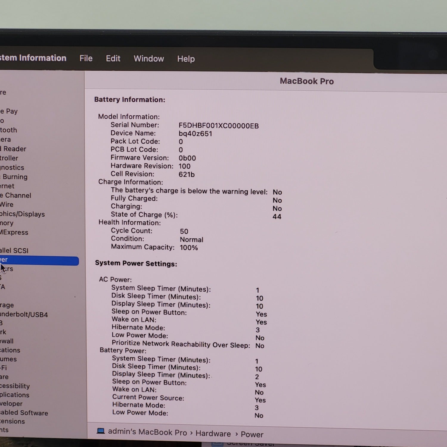Image resolution: width=447 pixels, height=447 pixels.
Task: Click the laptop icon in the path bar
Action: pos(101,431)
